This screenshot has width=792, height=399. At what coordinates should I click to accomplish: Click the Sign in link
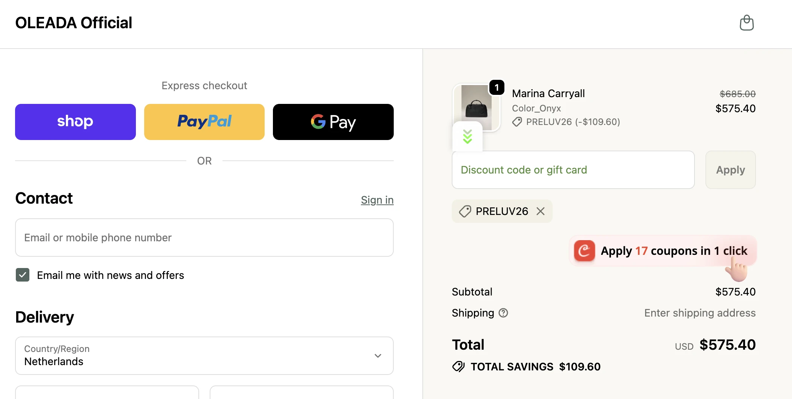[377, 200]
